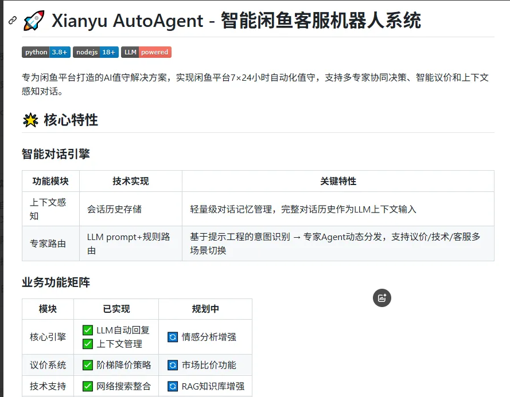Image resolution: width=510 pixels, height=397 pixels.
Task: Click the green check beside LLM自动回复
Action: pos(88,330)
